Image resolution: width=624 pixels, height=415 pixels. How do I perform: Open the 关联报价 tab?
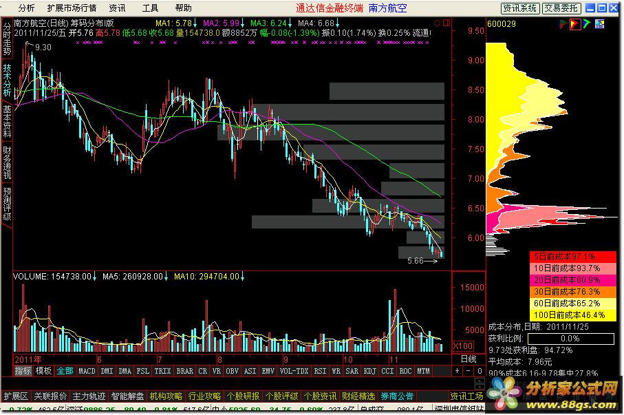(x=50, y=396)
